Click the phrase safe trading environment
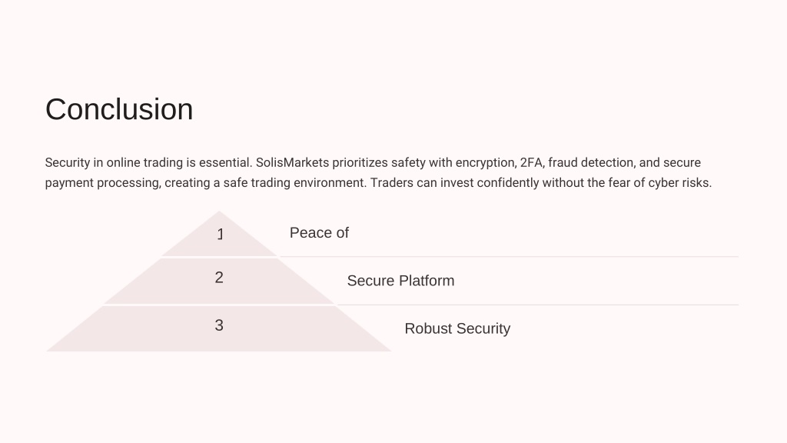 294,183
